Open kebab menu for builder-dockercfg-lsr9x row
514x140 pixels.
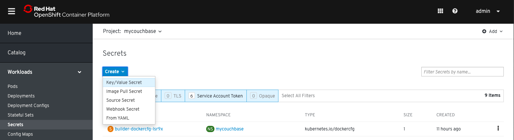(498, 128)
